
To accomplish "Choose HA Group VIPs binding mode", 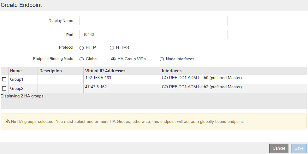I will click(x=114, y=59).
